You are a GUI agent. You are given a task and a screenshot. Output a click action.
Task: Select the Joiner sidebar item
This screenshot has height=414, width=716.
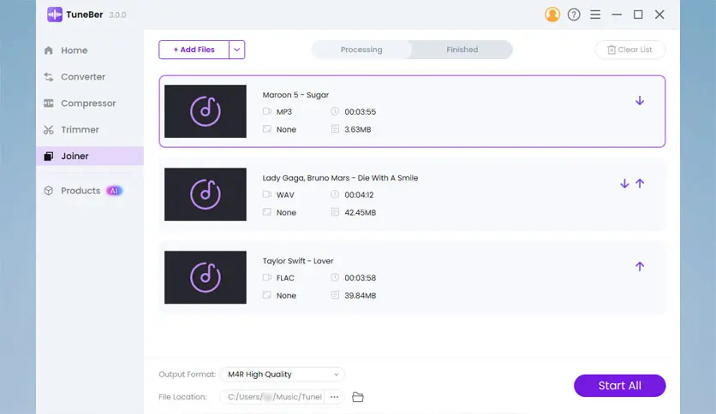pyautogui.click(x=89, y=156)
